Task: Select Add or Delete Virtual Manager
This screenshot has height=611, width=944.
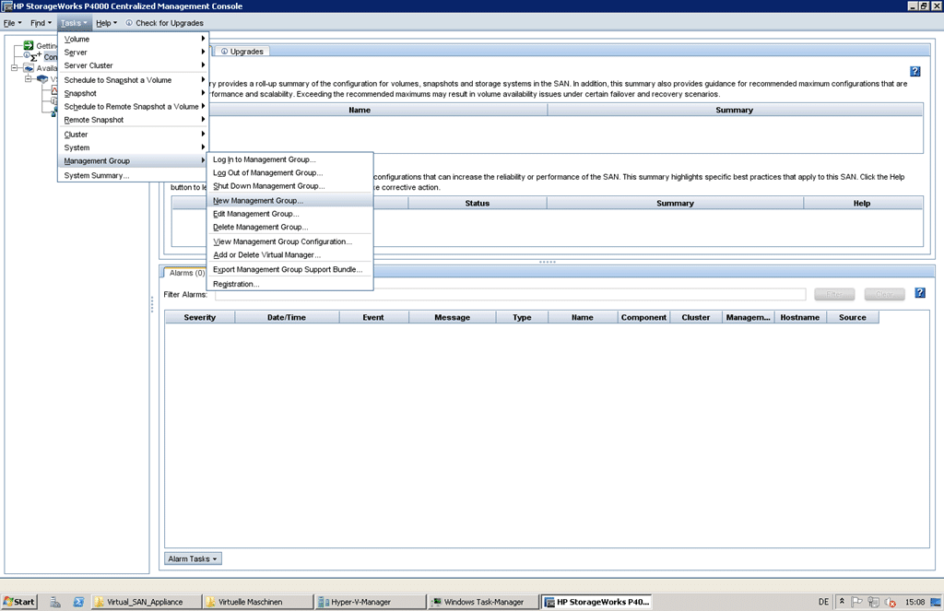Action: 266,255
